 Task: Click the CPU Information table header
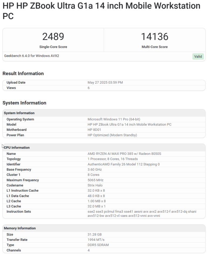[x=17, y=148]
